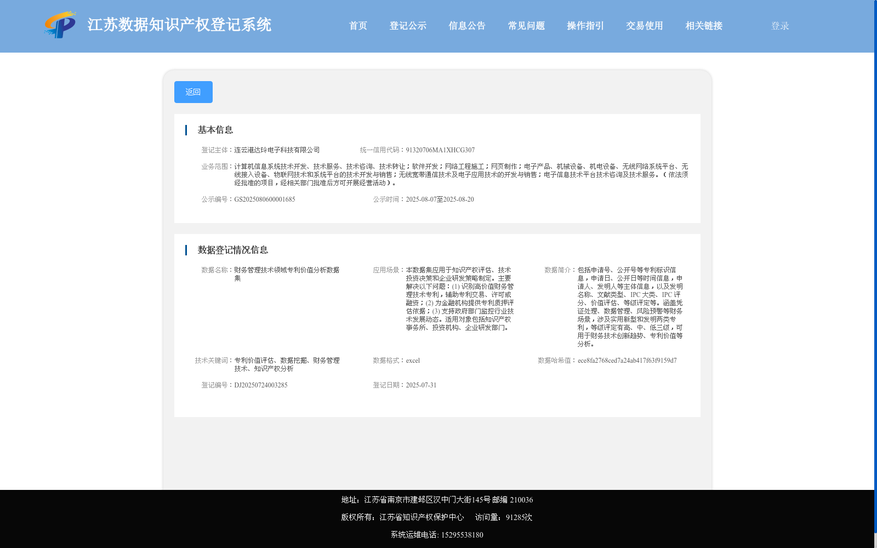
Task: Open the 首页 menu item
Action: point(358,26)
